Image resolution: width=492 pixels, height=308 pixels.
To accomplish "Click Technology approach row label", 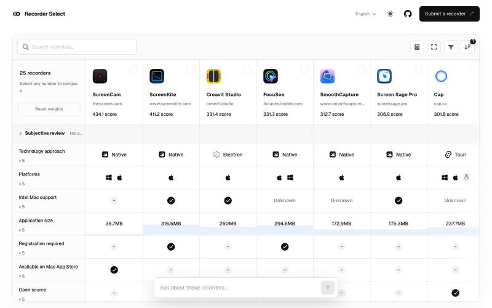I will [42, 151].
